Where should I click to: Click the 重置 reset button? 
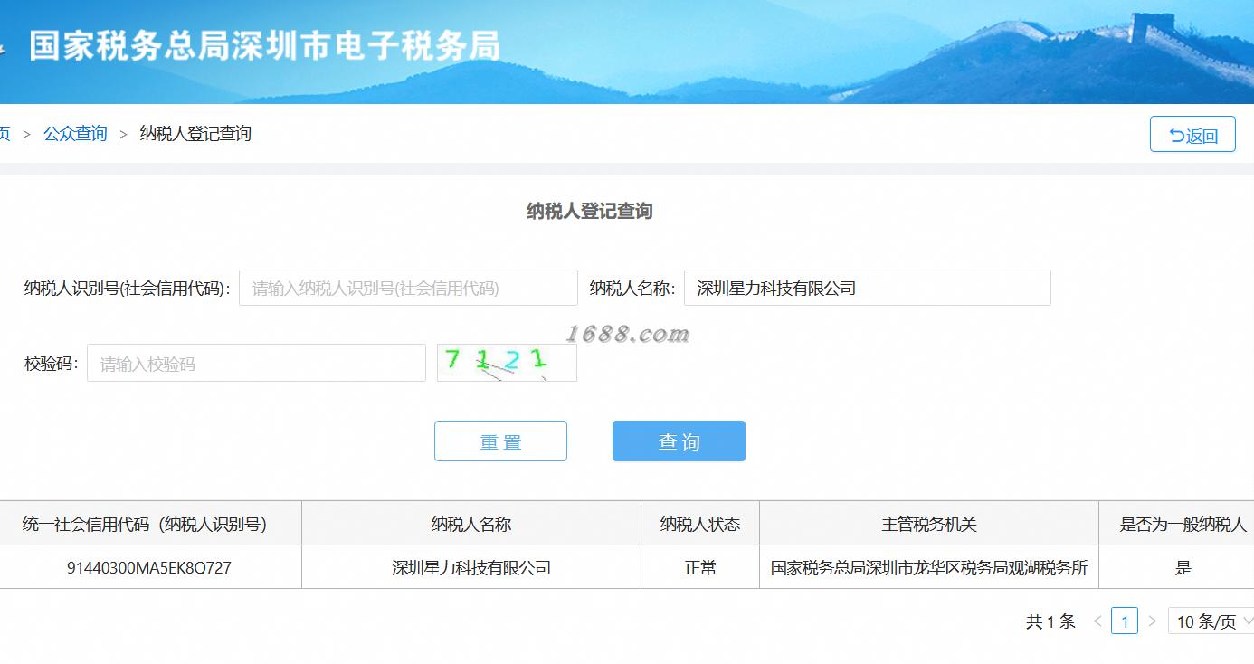(x=500, y=441)
